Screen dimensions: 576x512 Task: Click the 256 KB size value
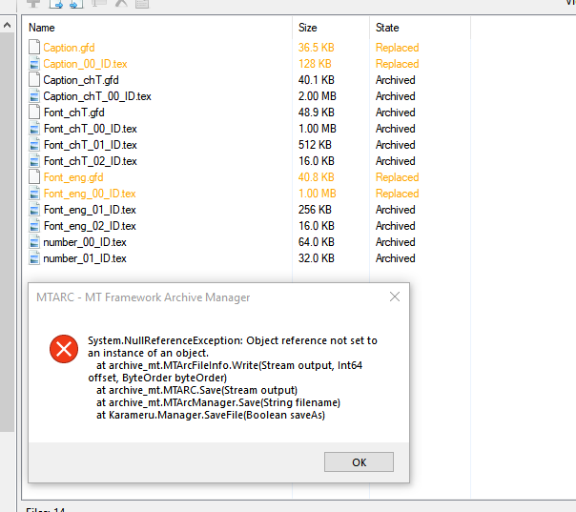315,210
